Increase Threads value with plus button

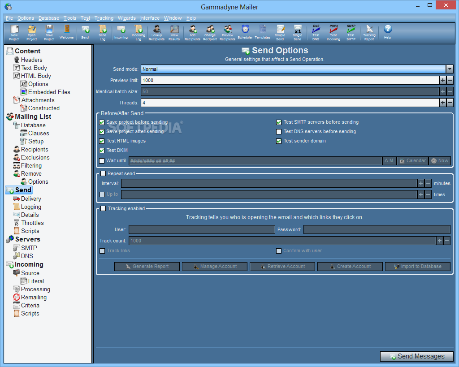point(442,103)
